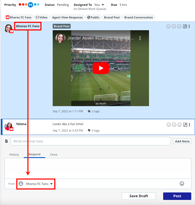Mark Yelena's comment sentiment as negative
This screenshot has width=195, height=205.
(169, 125)
